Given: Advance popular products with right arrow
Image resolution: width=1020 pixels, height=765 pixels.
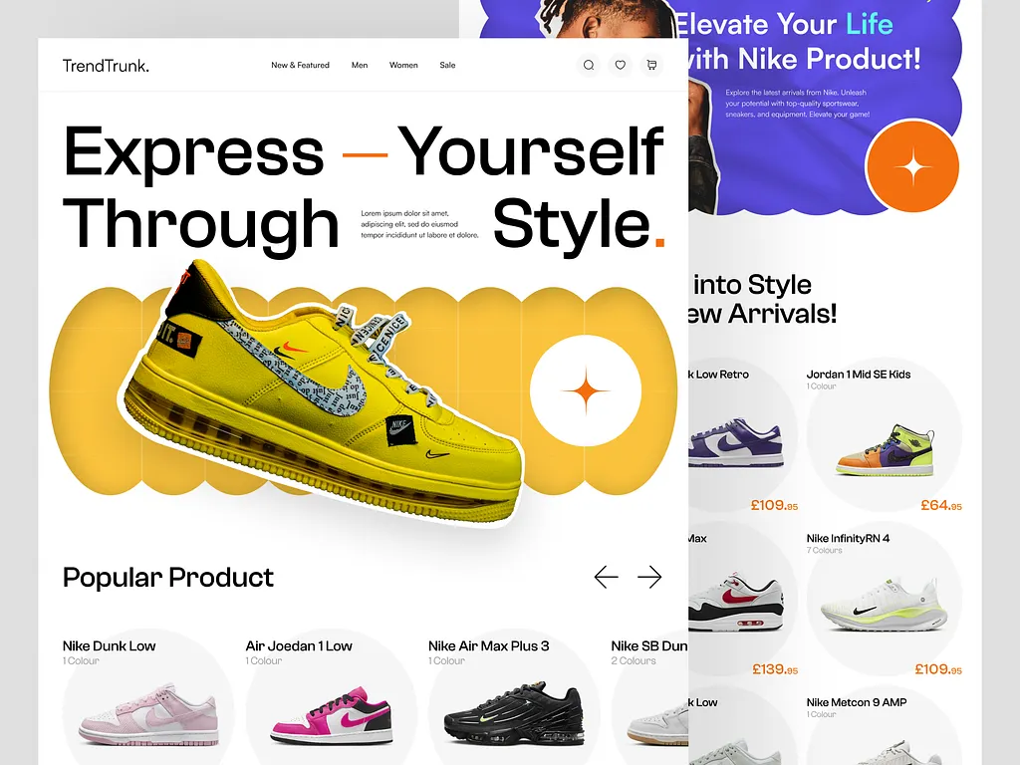Looking at the screenshot, I should [x=649, y=577].
